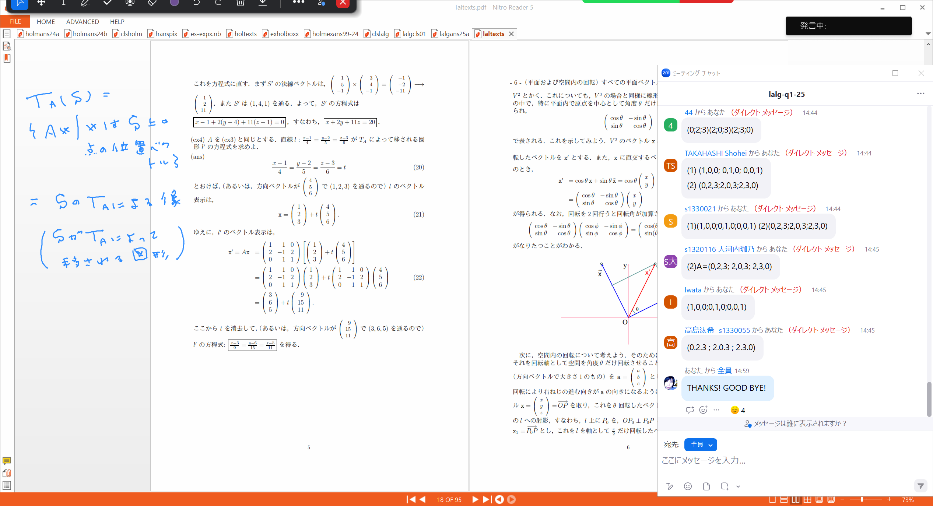Image resolution: width=933 pixels, height=506 pixels.
Task: Expand the screenshot options chevron in chat
Action: point(738,486)
